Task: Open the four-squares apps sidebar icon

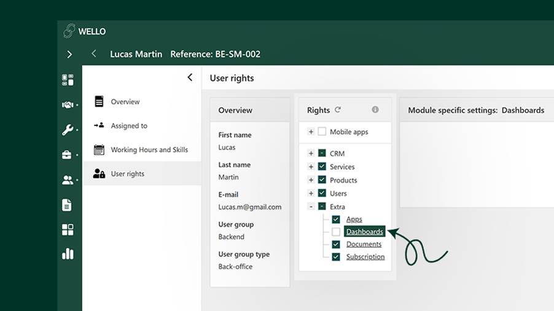Action: pos(68,230)
